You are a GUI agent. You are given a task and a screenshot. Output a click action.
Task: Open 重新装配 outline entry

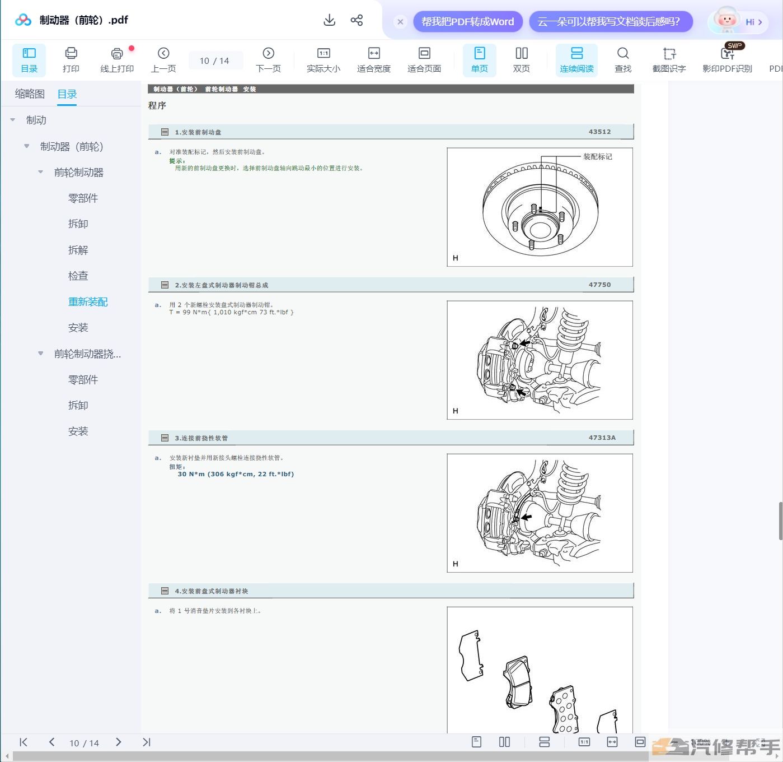pos(88,301)
